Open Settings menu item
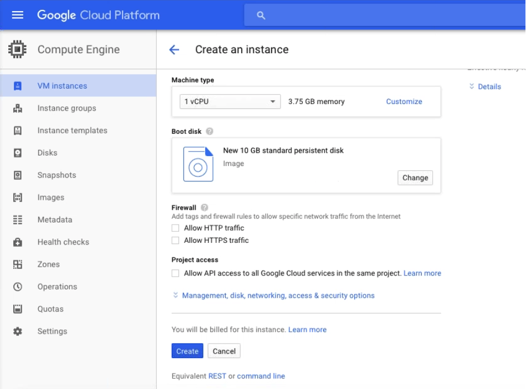This screenshot has height=389, width=526. pos(78,331)
